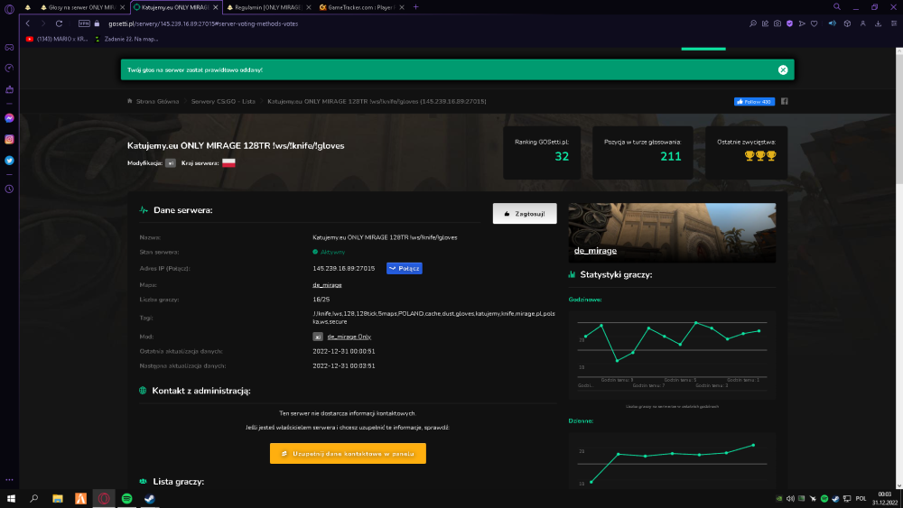Open Twitch icon in Opera sidebar
This screenshot has width=903, height=508.
(9, 89)
